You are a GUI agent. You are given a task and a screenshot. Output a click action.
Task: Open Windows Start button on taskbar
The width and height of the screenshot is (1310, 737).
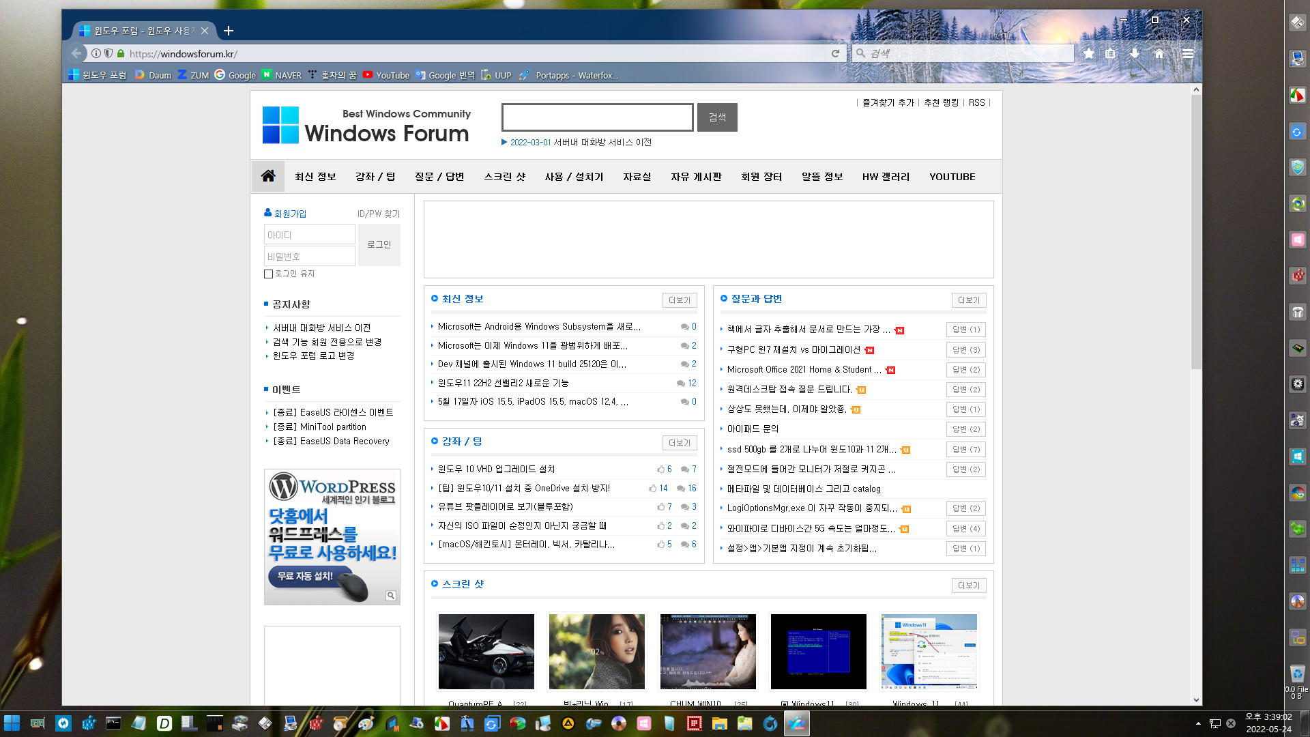[x=12, y=723]
